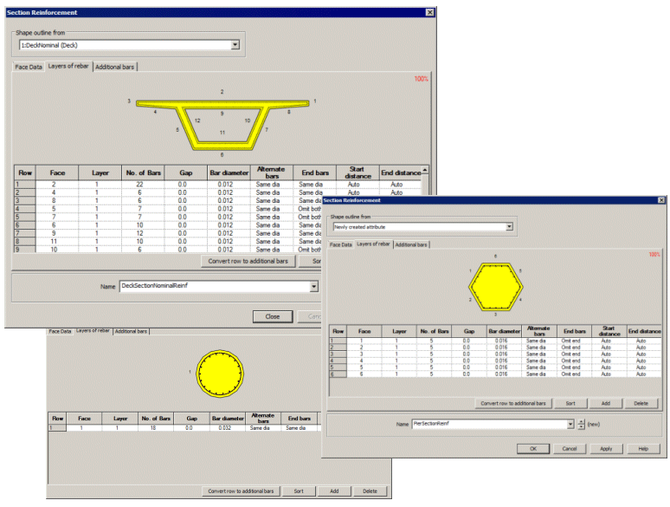The width and height of the screenshot is (670, 507).
Task: Open the 1:DeckNominal (Deck) shape outline dropdown
Action: [x=235, y=44]
